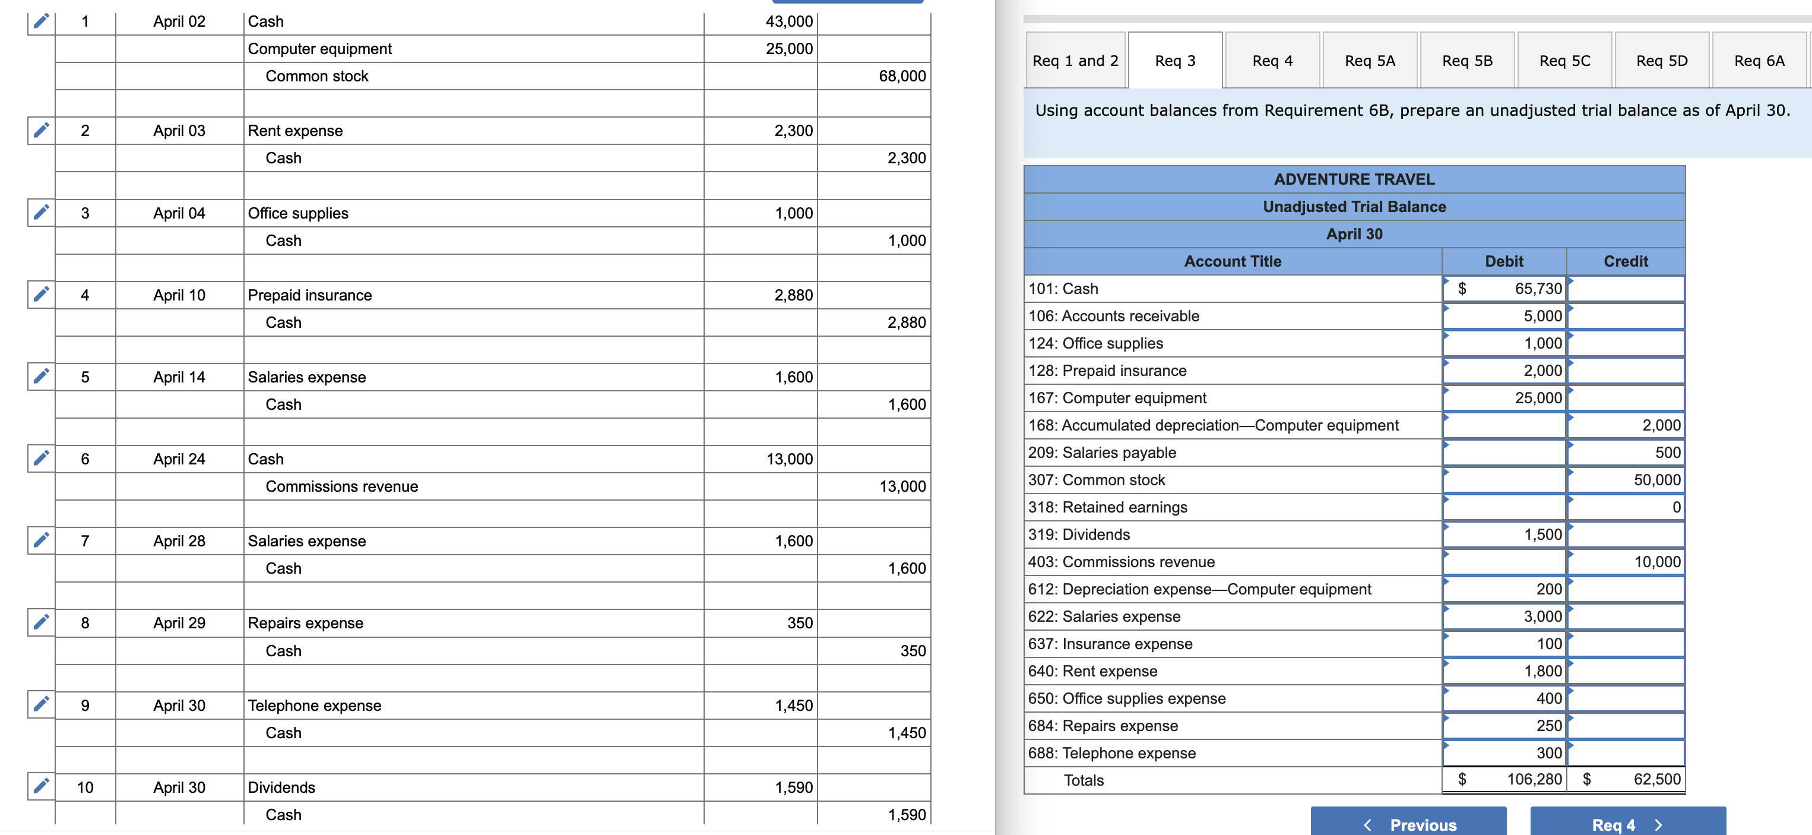Click pencil icon for Repairs expense entry 8
Viewport: 1812px width, 835px height.
tap(42, 622)
